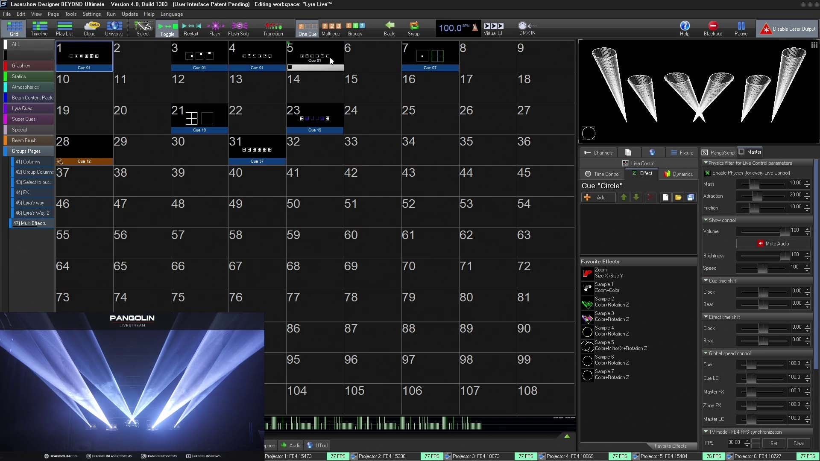Image resolution: width=820 pixels, height=461 pixels.
Task: Uncheck Enable Physics for every Live Control
Action: pos(708,172)
